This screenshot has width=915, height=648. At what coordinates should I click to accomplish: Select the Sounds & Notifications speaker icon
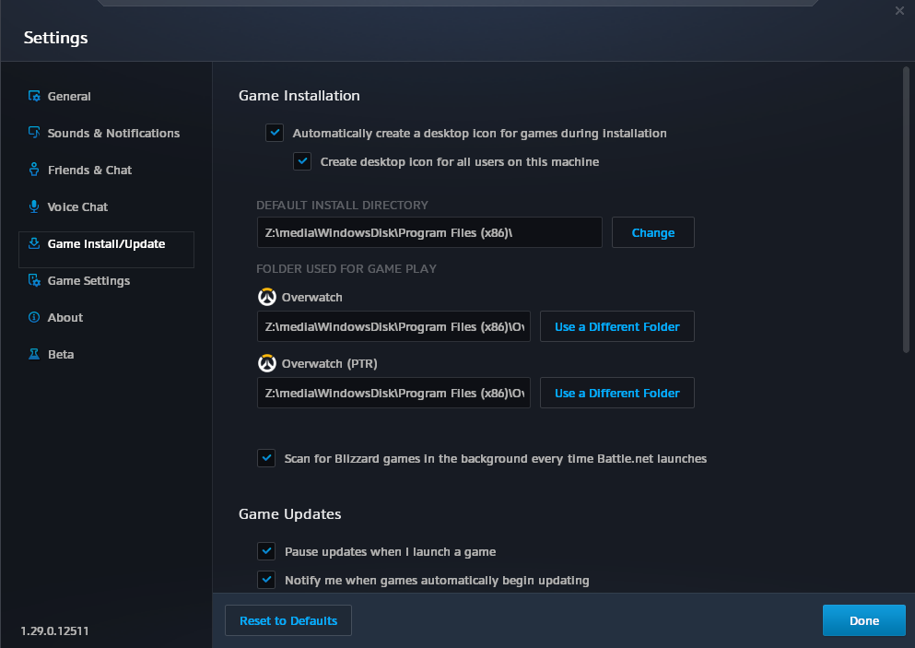[34, 133]
